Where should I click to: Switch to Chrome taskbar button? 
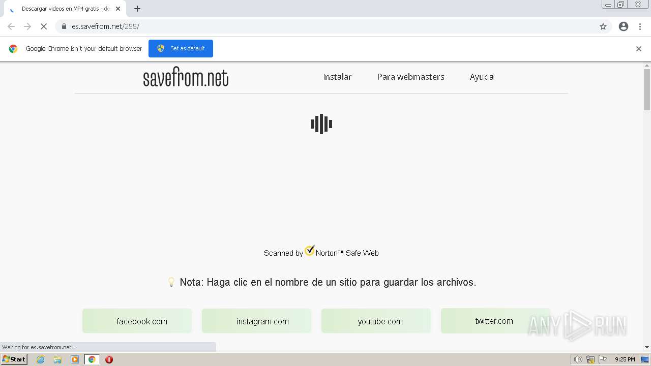pyautogui.click(x=92, y=359)
